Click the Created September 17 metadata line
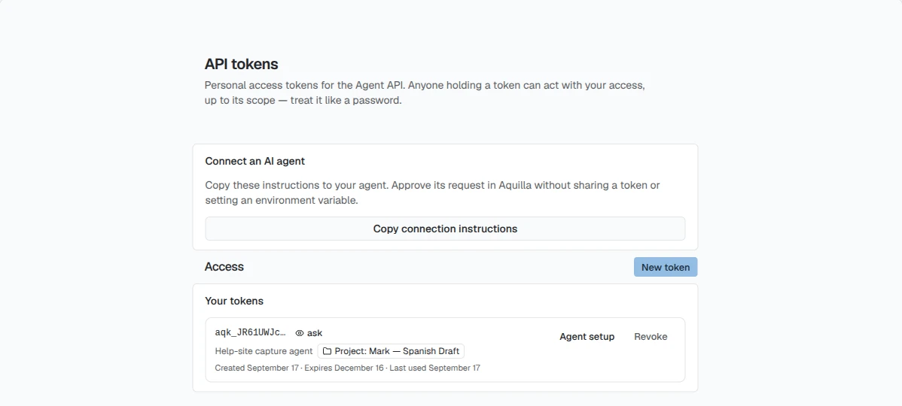This screenshot has height=406, width=902. tap(347, 368)
